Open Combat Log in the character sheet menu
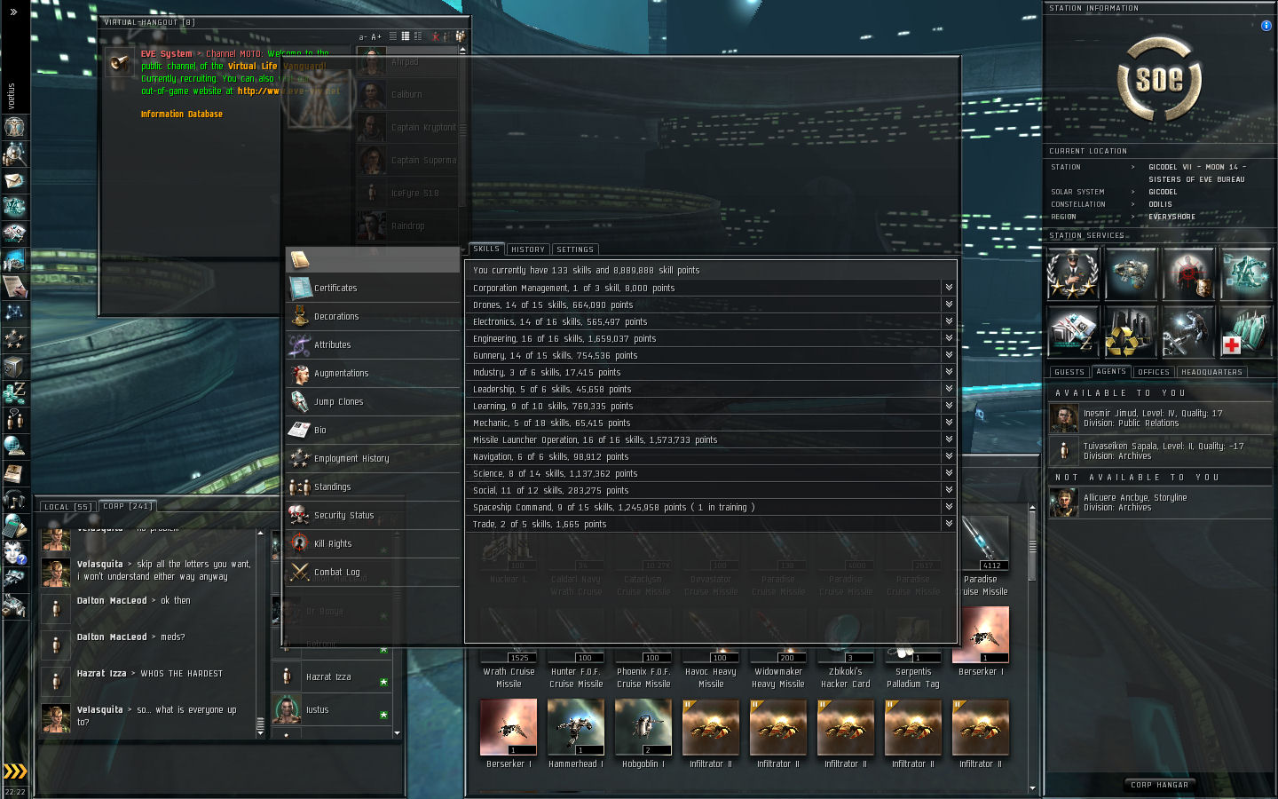Image resolution: width=1278 pixels, height=799 pixels. click(373, 572)
